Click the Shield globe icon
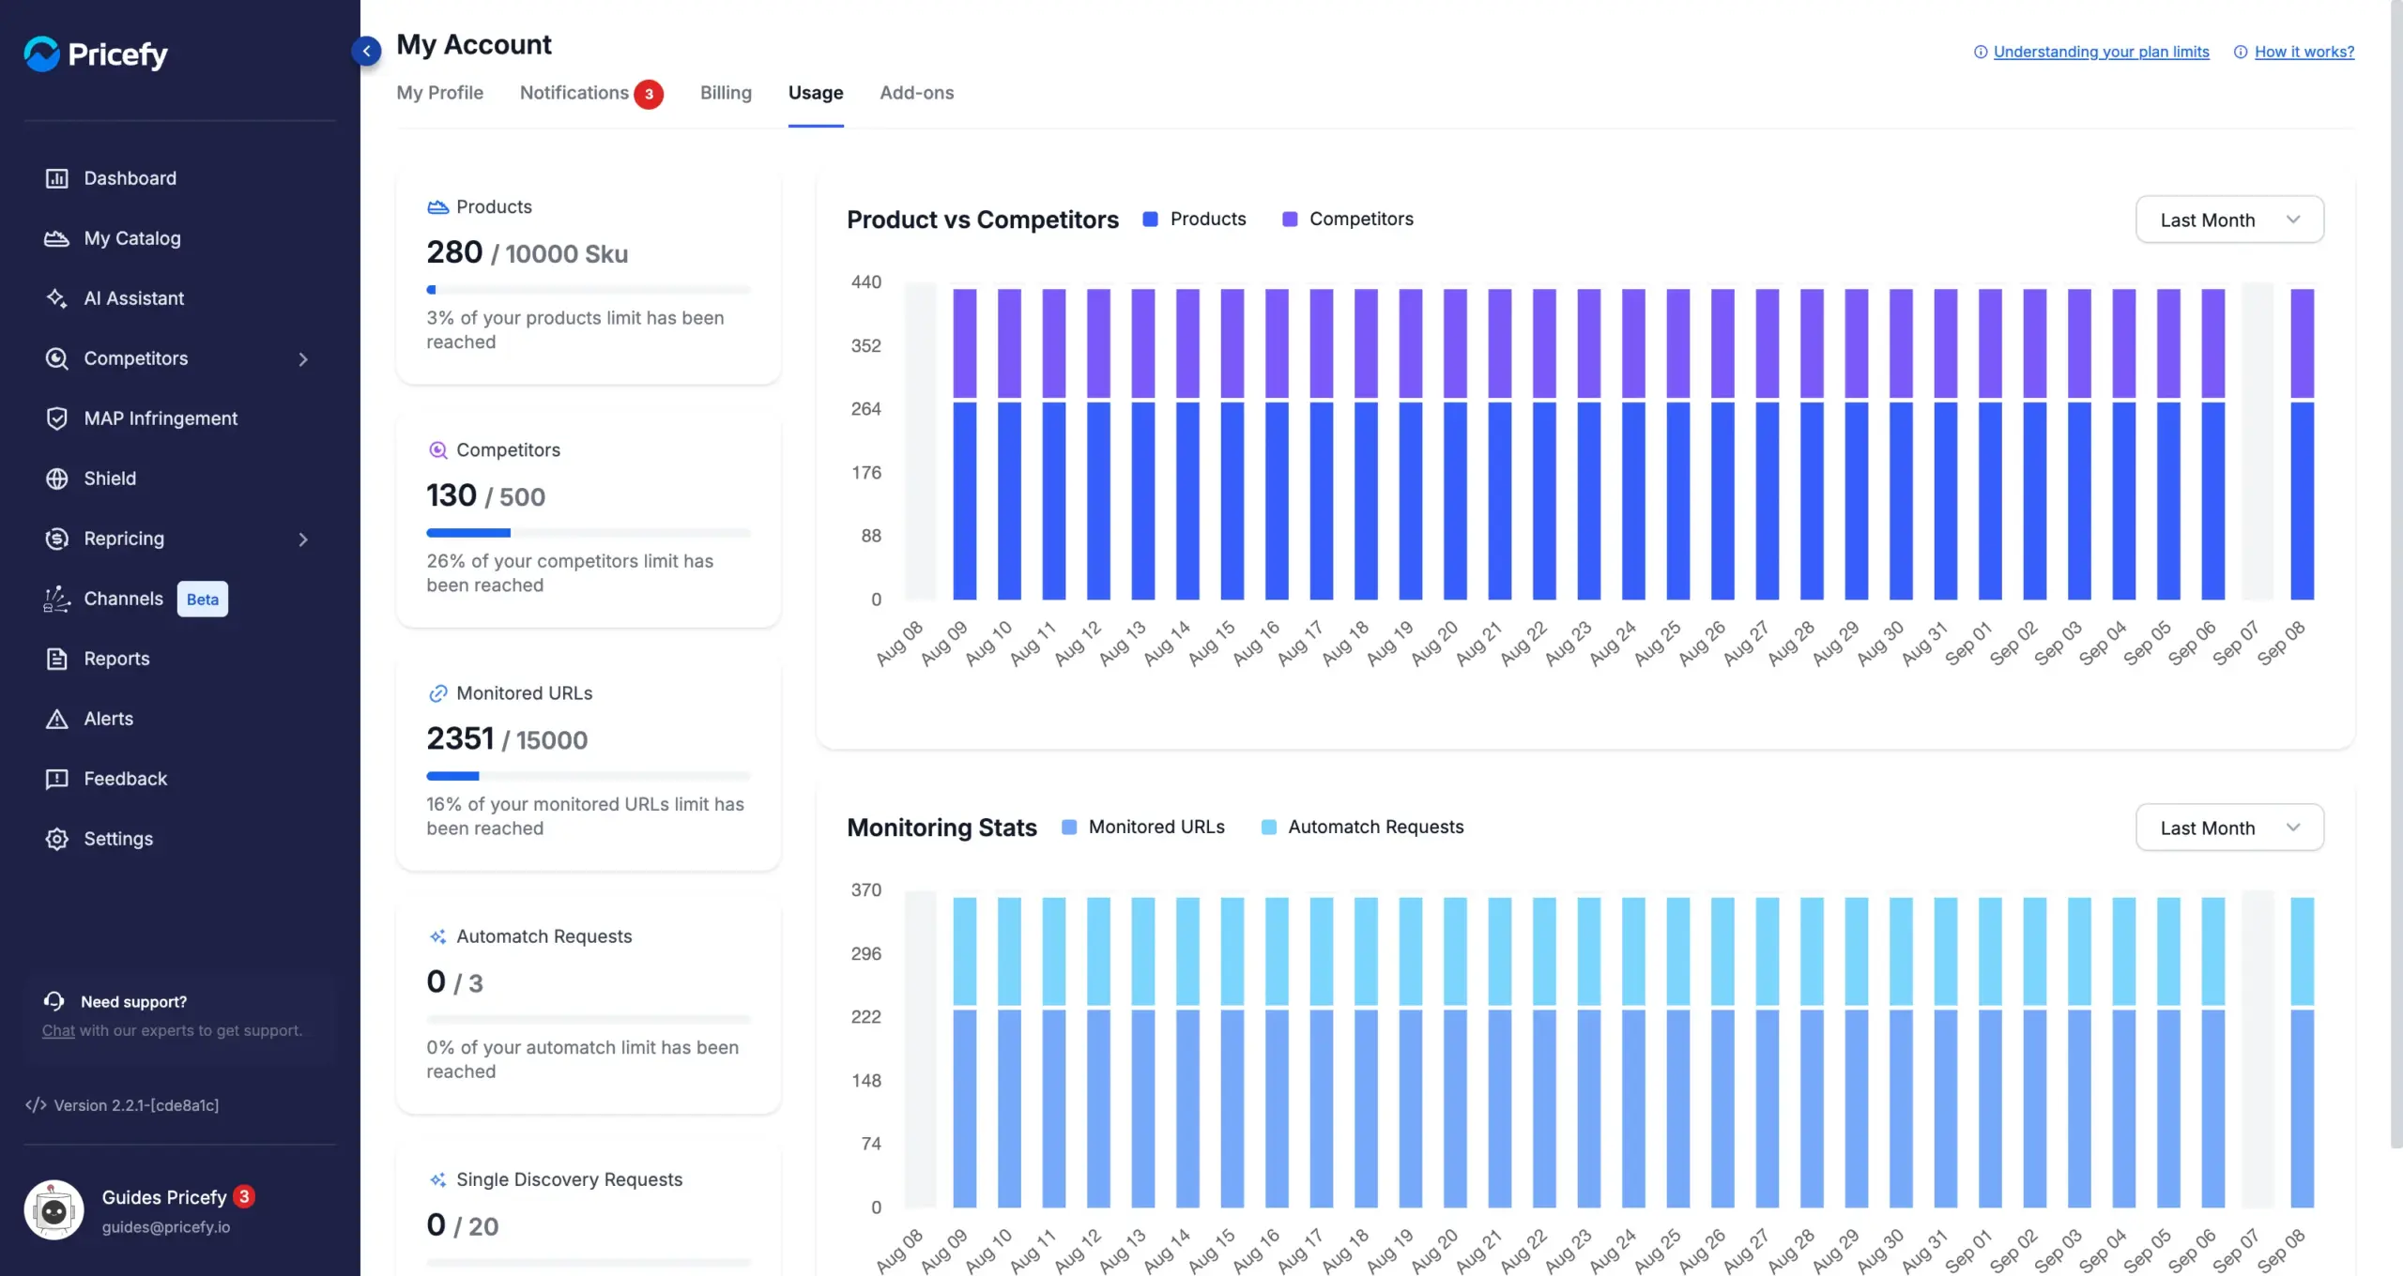The width and height of the screenshot is (2403, 1276). (56, 478)
